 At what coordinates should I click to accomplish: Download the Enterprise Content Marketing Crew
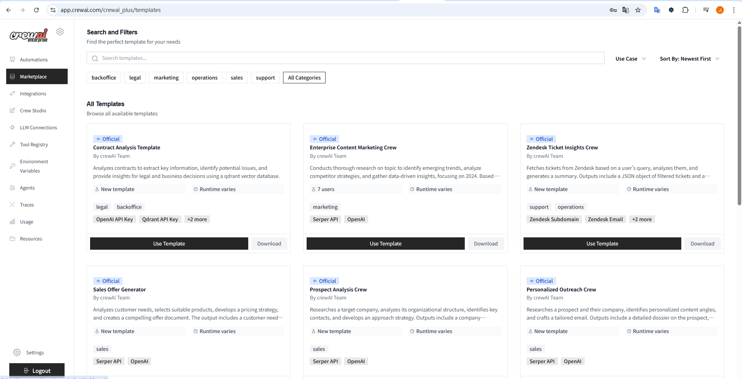[486, 244]
